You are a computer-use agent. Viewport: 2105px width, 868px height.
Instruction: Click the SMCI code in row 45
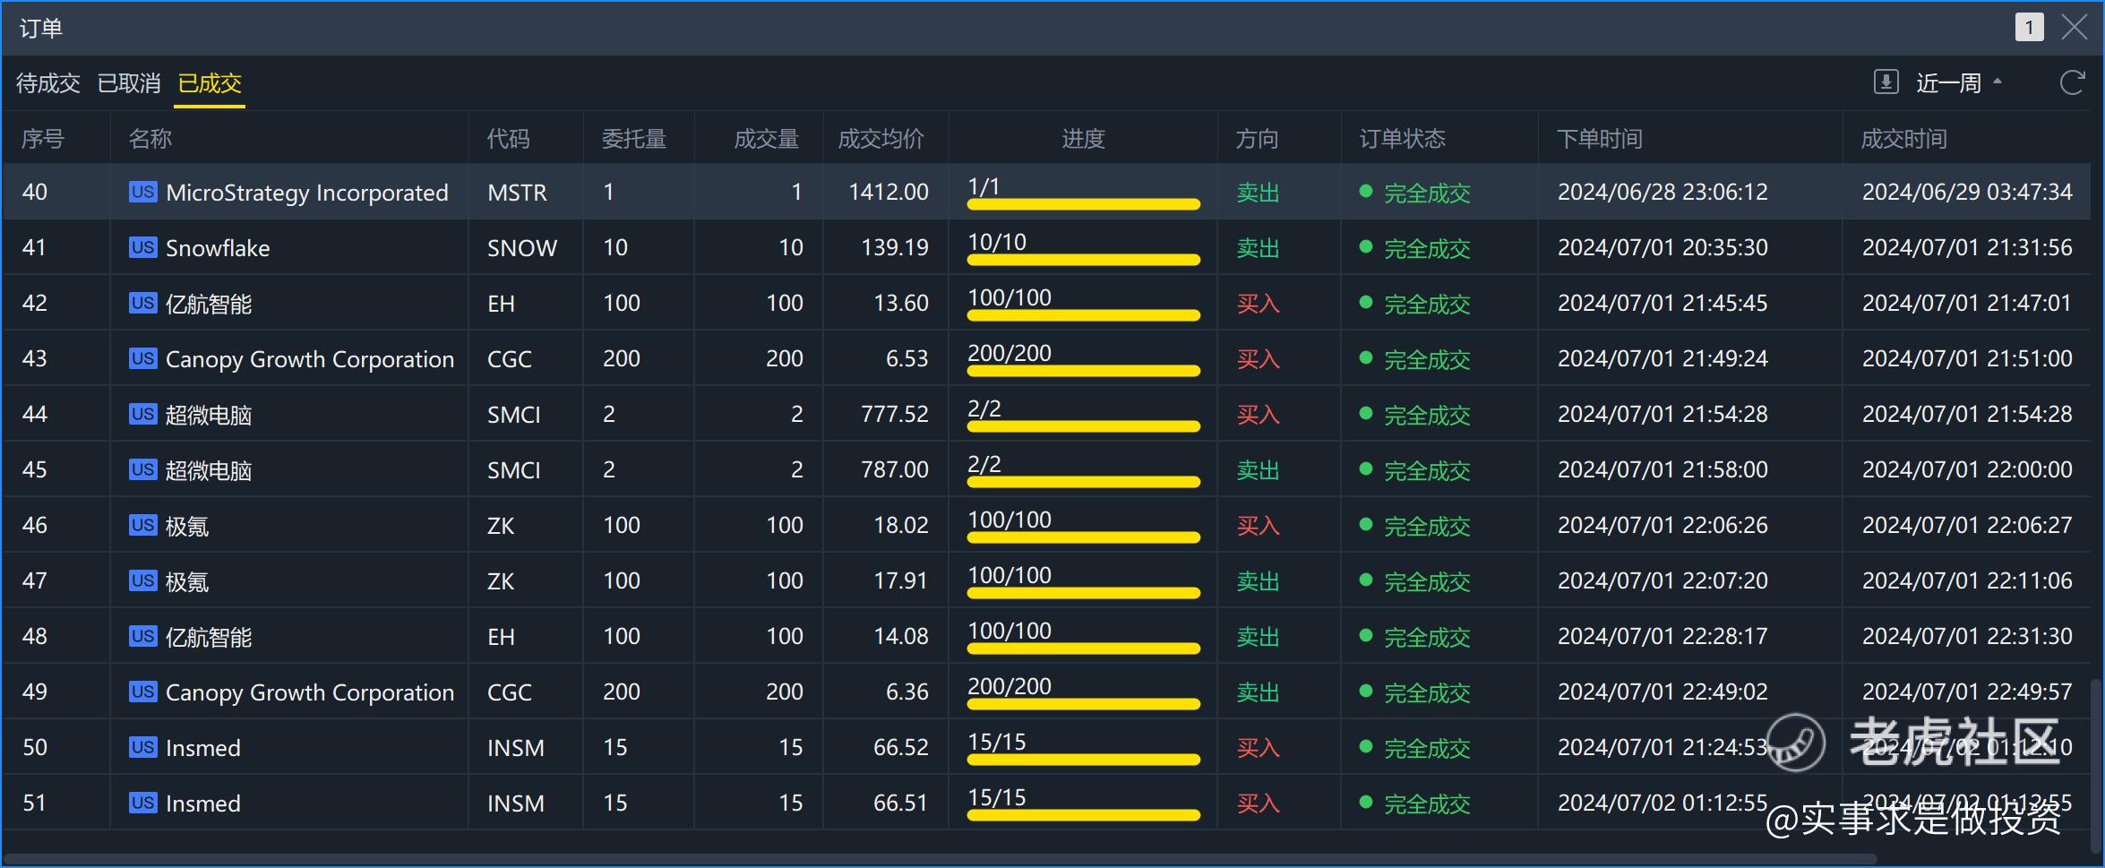514,470
